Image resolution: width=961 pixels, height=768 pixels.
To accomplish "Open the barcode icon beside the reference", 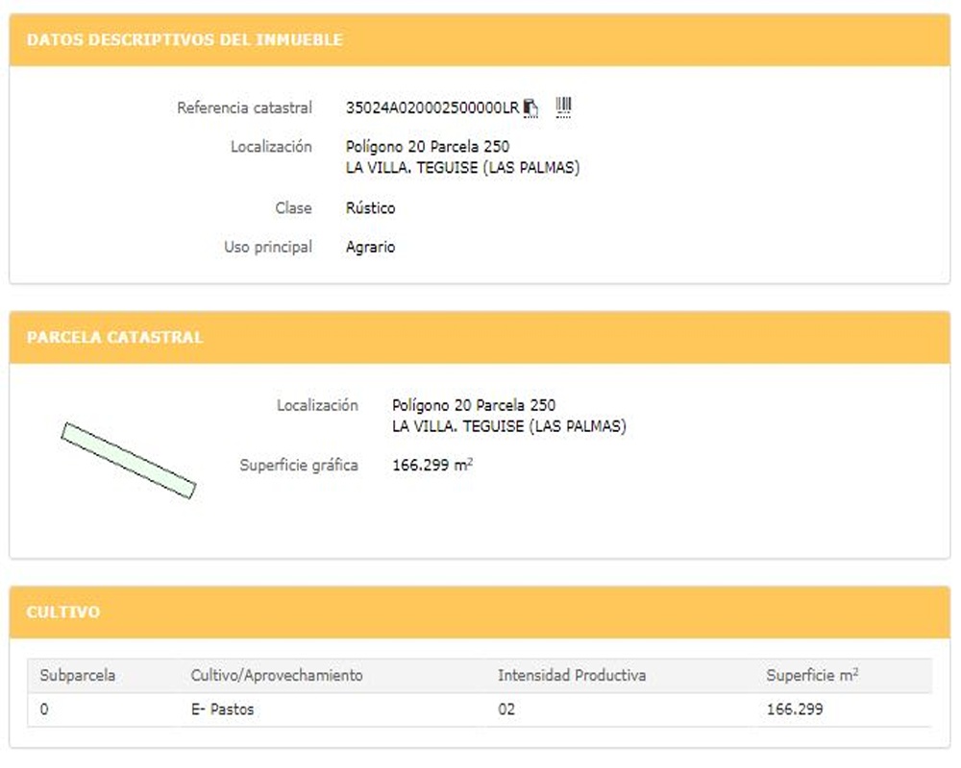I will (x=563, y=108).
